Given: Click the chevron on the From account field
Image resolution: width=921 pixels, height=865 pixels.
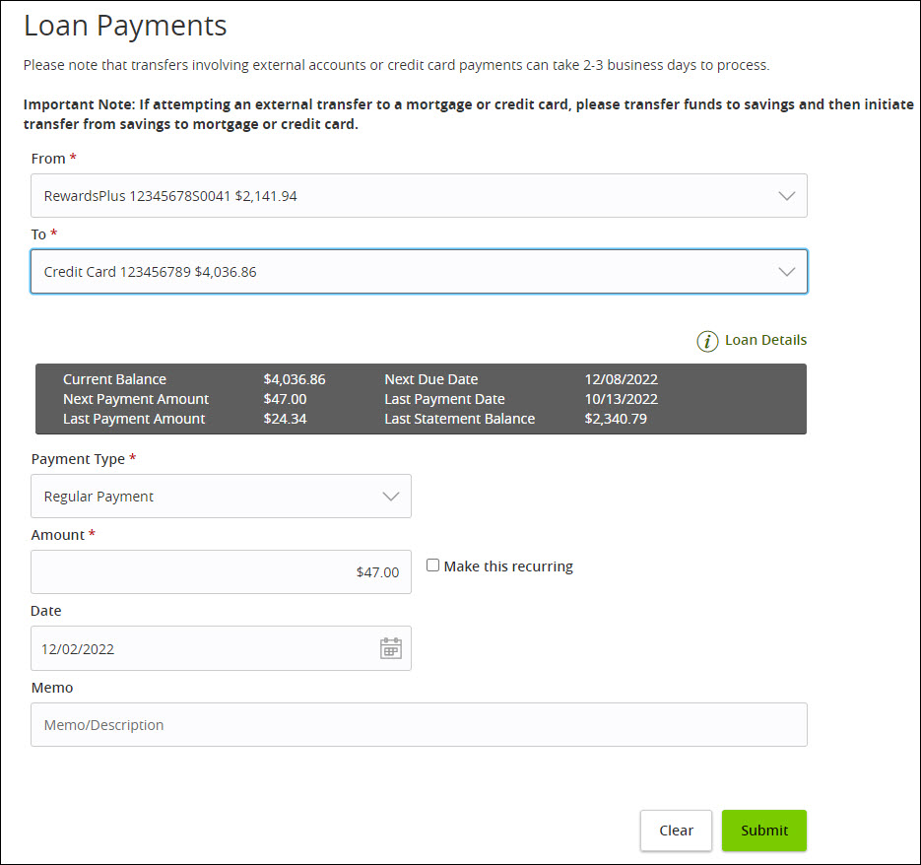Looking at the screenshot, I should point(786,195).
